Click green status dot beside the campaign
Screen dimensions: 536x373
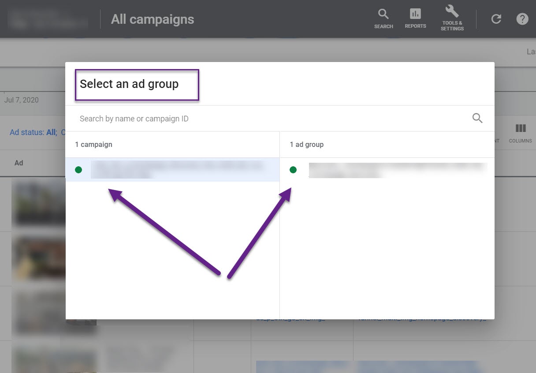78,170
